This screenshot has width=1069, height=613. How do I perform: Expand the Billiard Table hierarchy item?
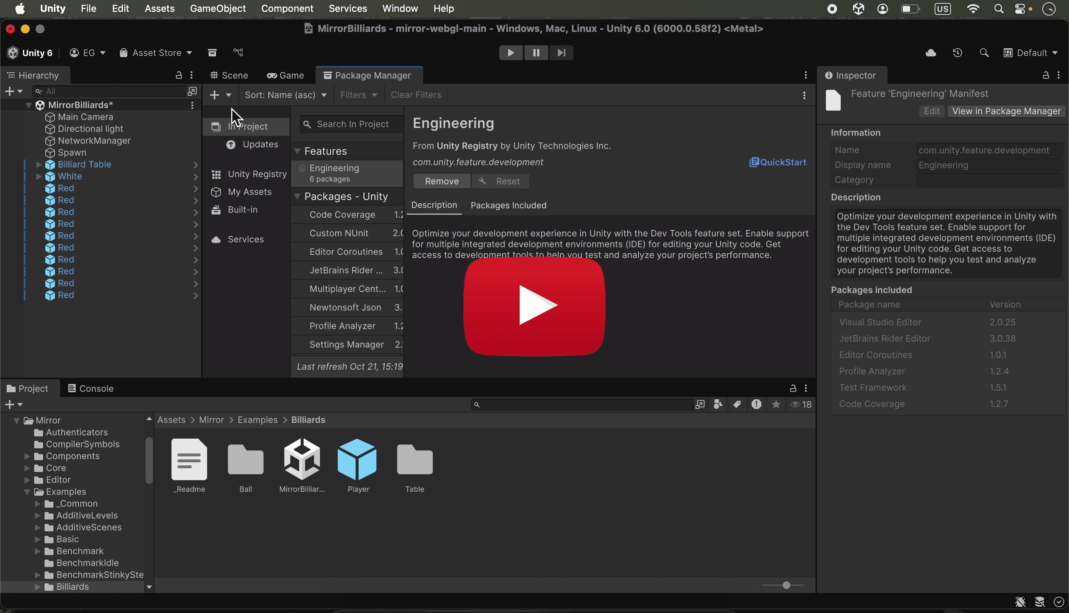[x=39, y=164]
